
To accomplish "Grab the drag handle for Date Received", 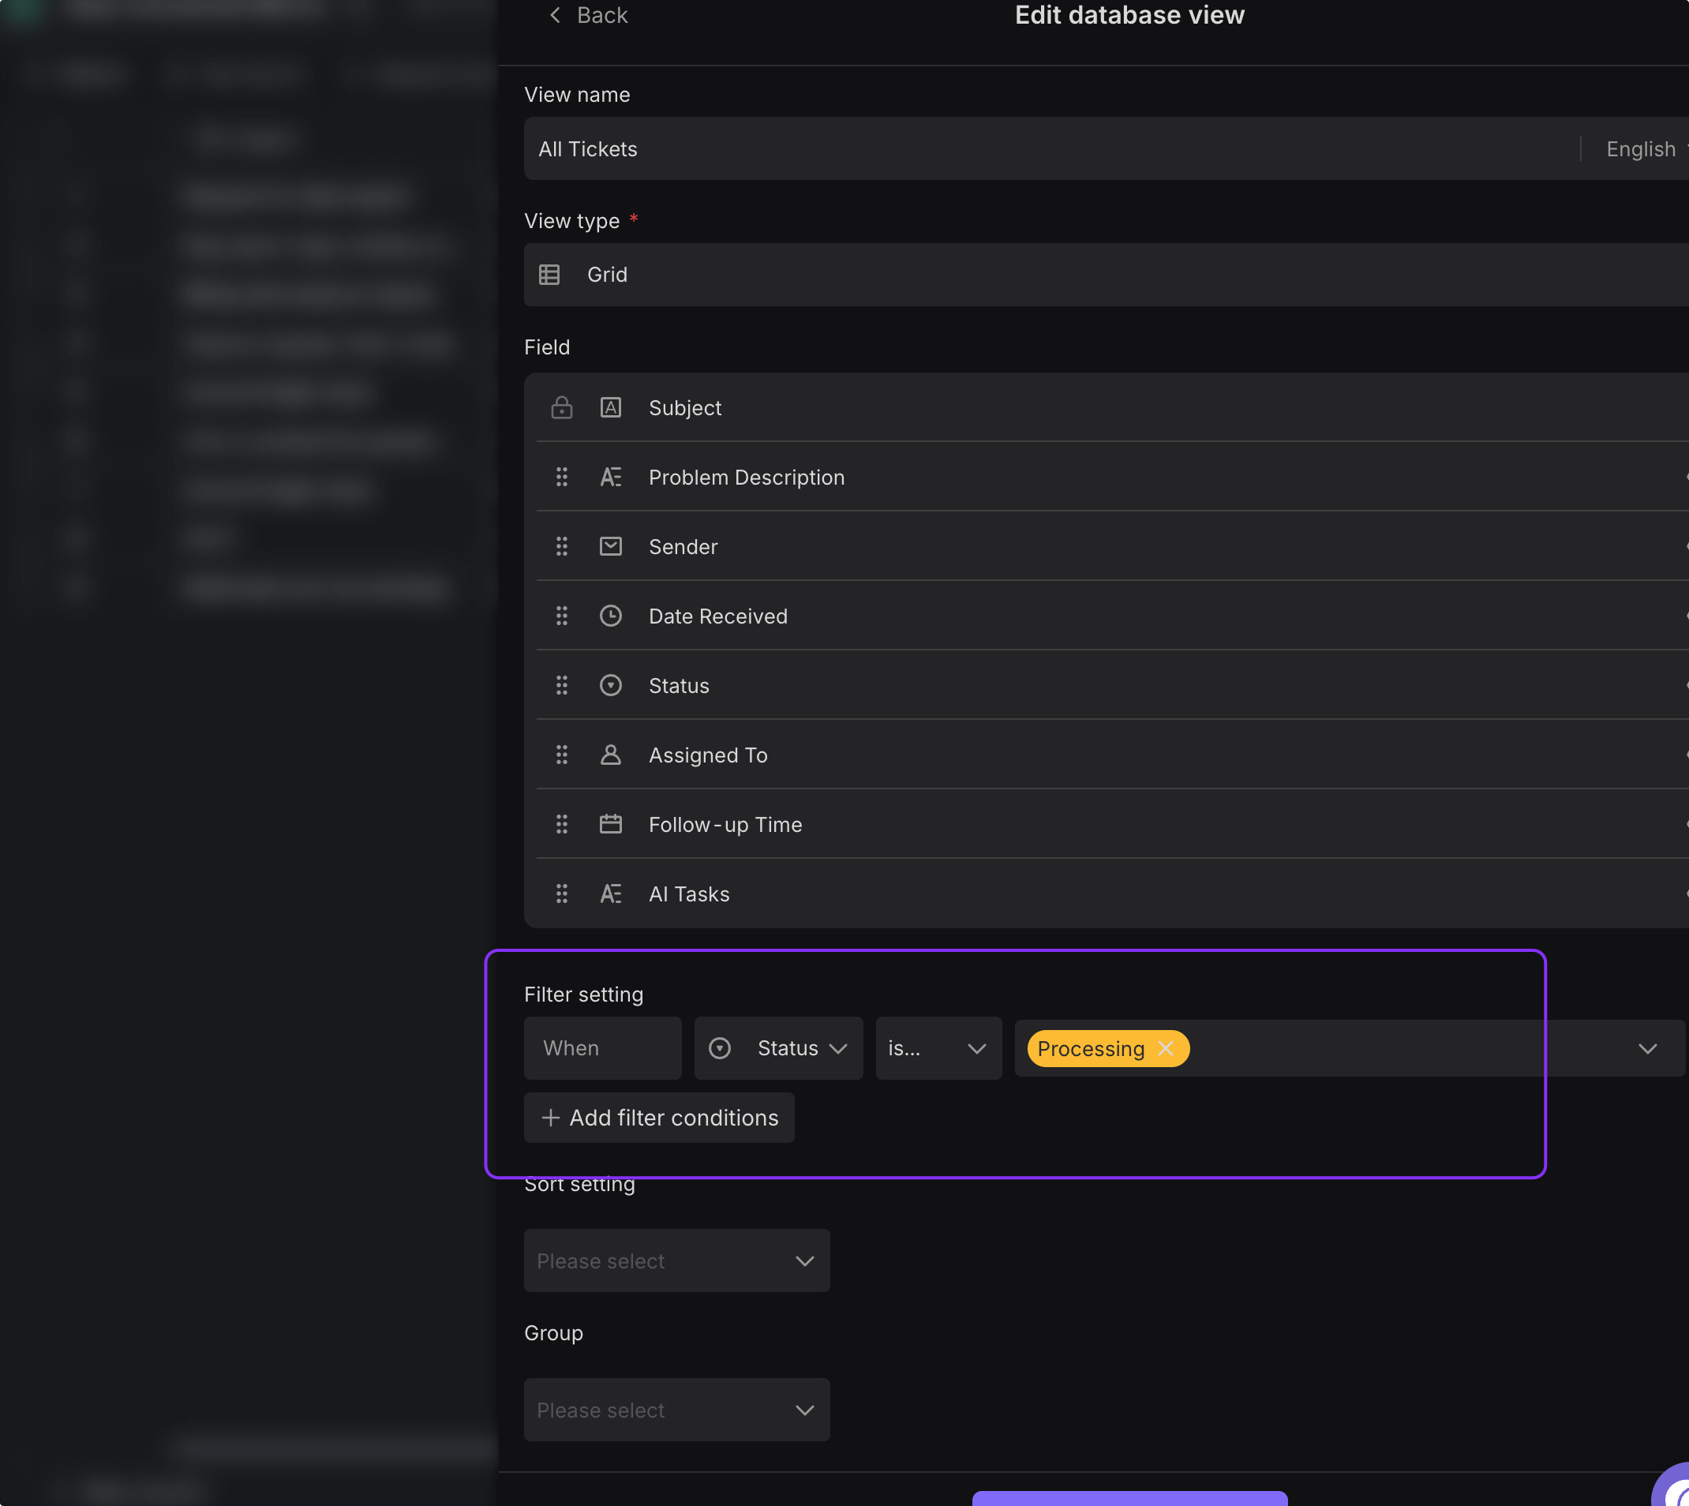I will pos(562,616).
